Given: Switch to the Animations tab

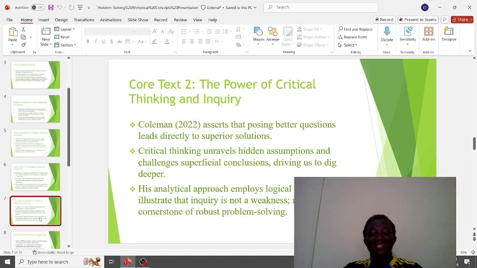Looking at the screenshot, I should coord(111,20).
